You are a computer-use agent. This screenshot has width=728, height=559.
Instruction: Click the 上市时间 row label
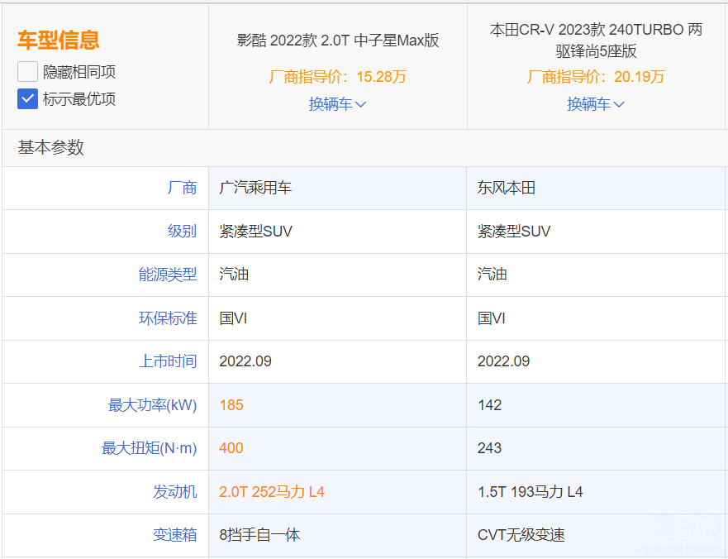(168, 361)
